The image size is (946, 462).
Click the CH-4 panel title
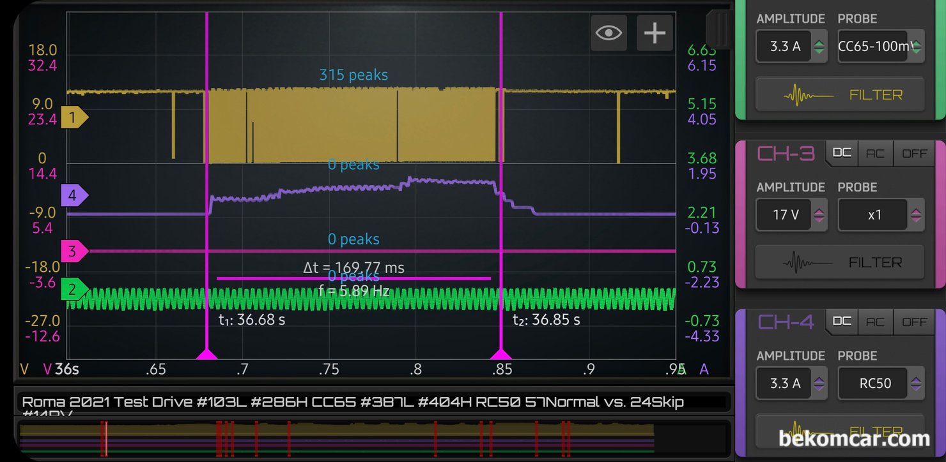click(x=786, y=322)
